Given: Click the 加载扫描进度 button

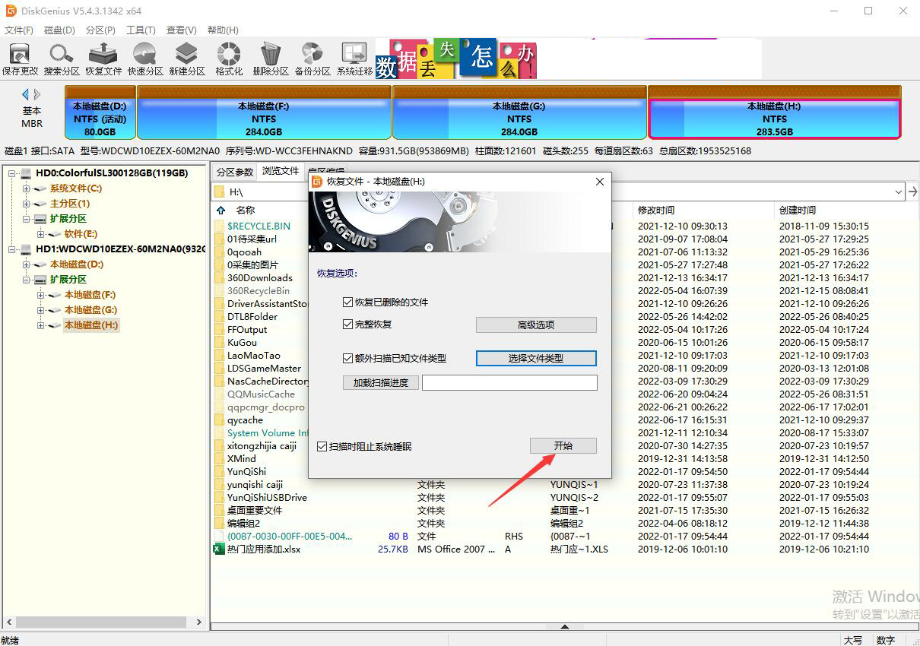Looking at the screenshot, I should click(381, 382).
